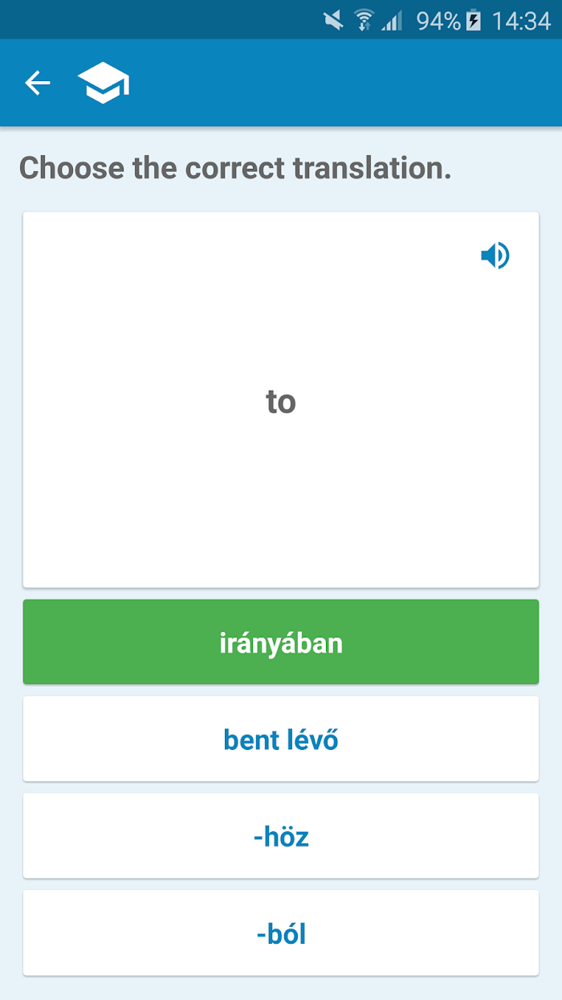Tap the Wi-Fi status icon
This screenshot has height=1000, width=562.
364,20
